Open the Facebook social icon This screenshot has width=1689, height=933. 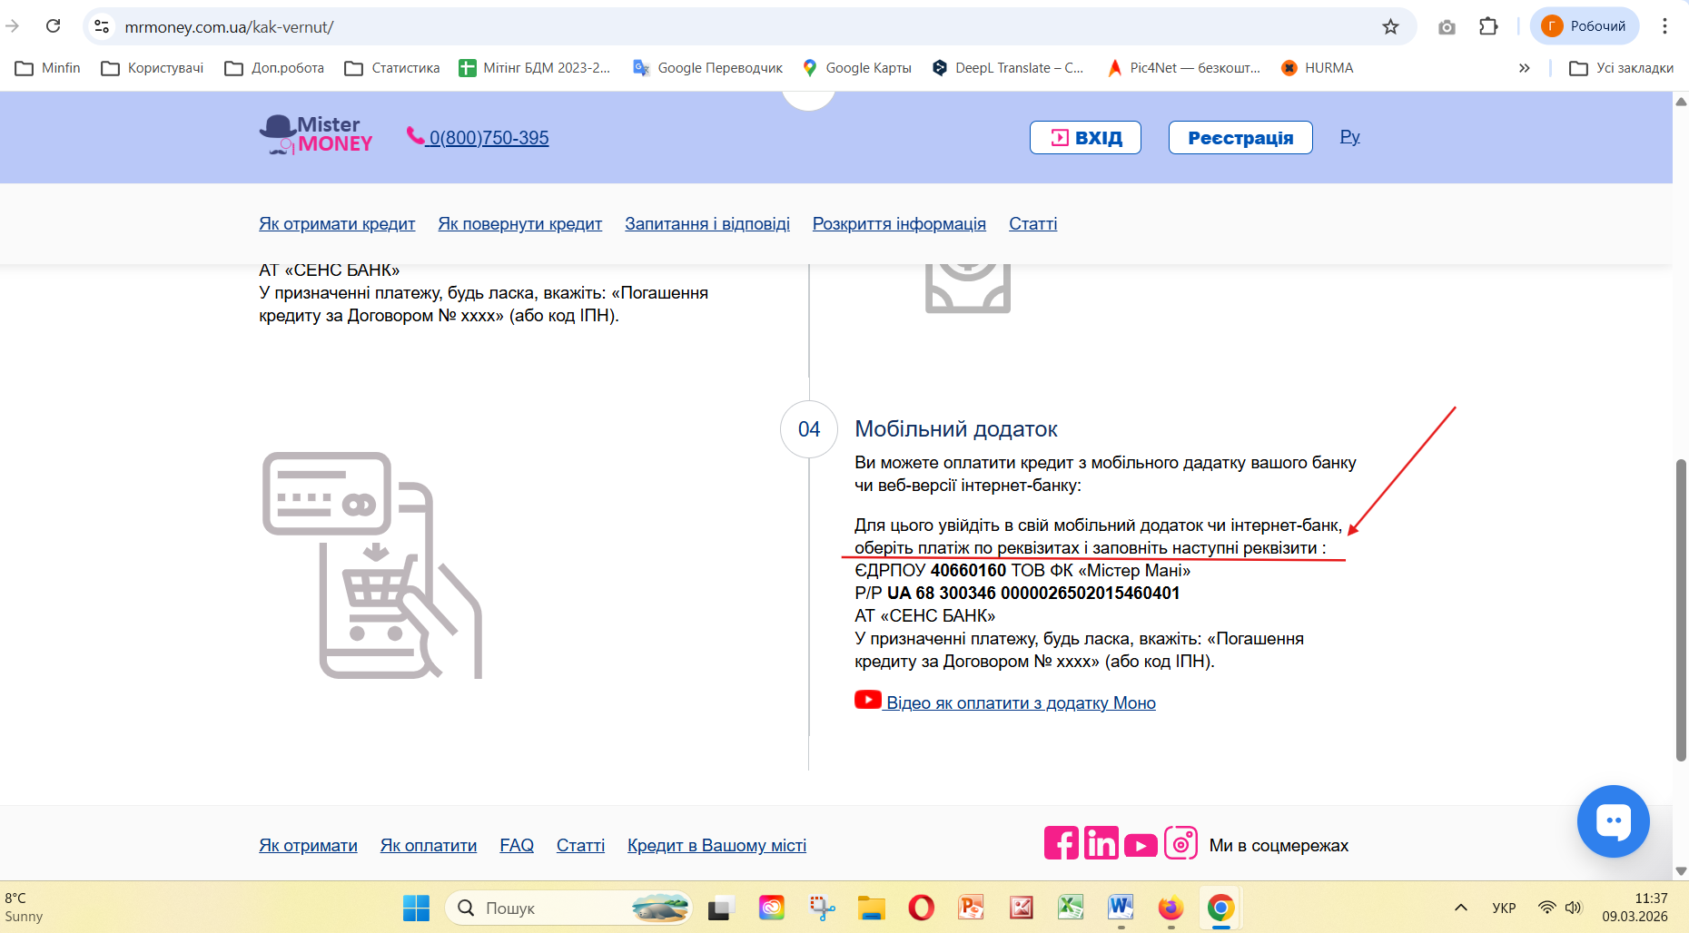pos(1062,843)
